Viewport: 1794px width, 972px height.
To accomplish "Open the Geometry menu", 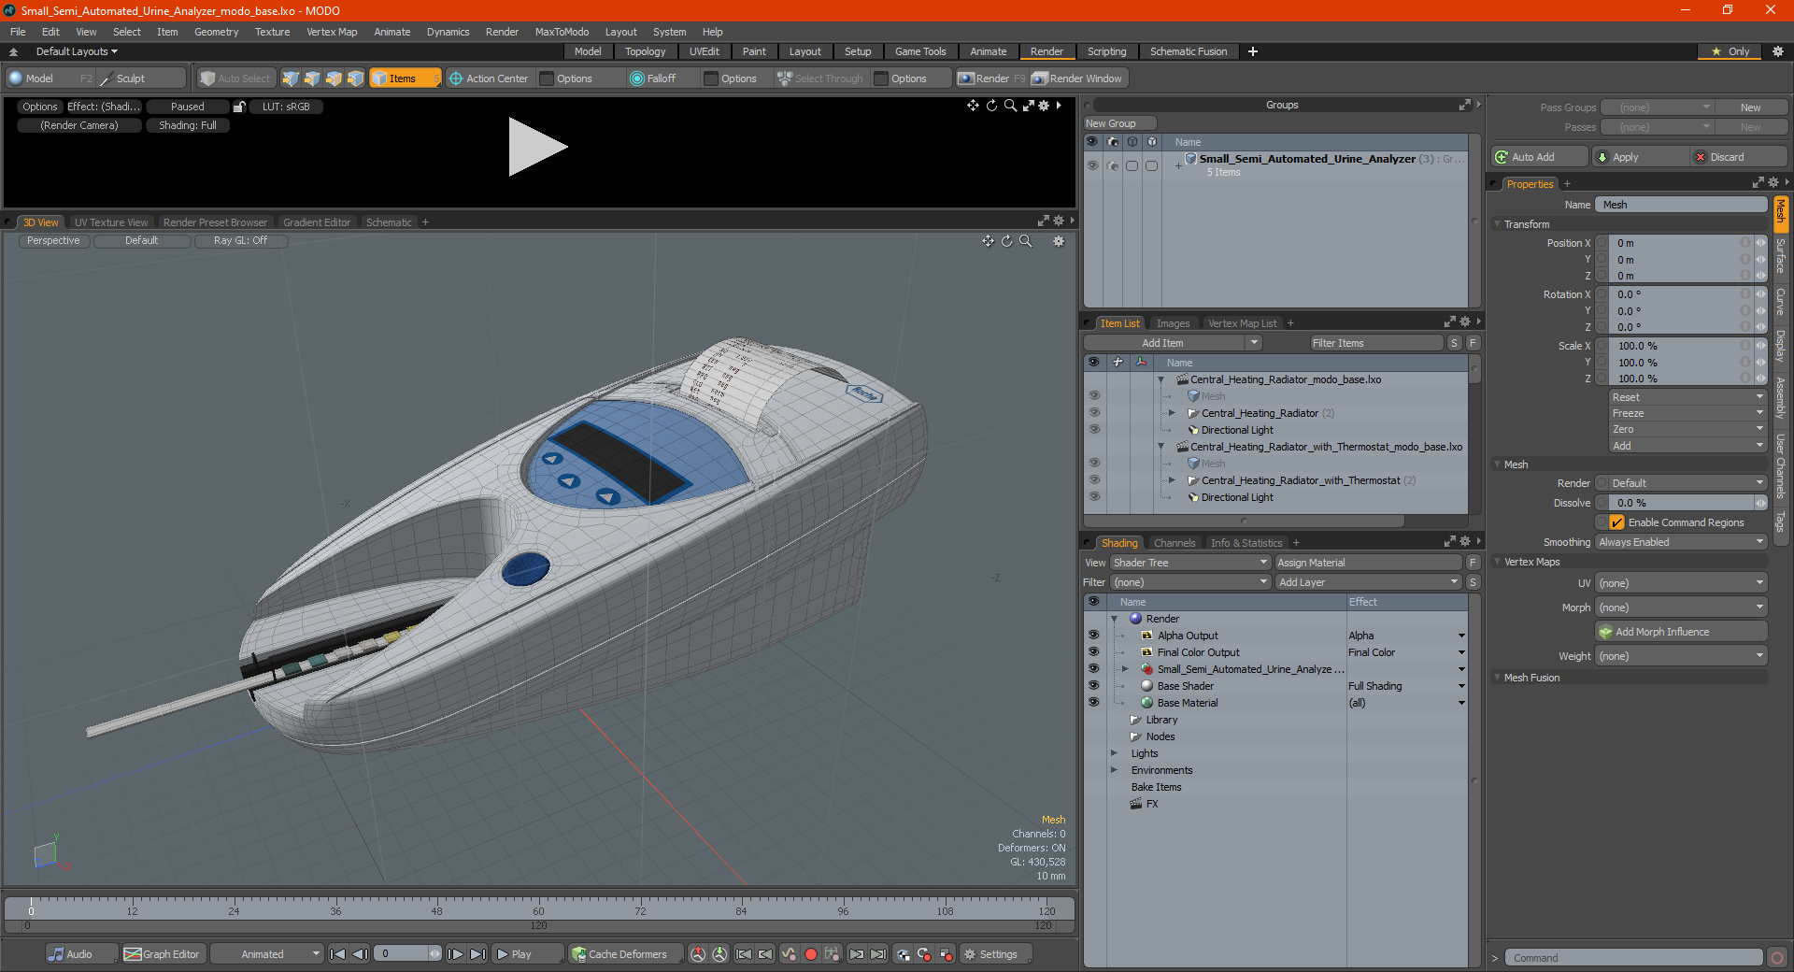I will [x=216, y=32].
